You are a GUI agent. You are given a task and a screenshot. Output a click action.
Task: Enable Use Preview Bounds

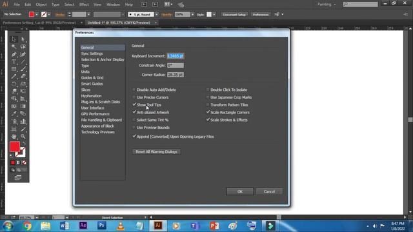click(x=134, y=128)
